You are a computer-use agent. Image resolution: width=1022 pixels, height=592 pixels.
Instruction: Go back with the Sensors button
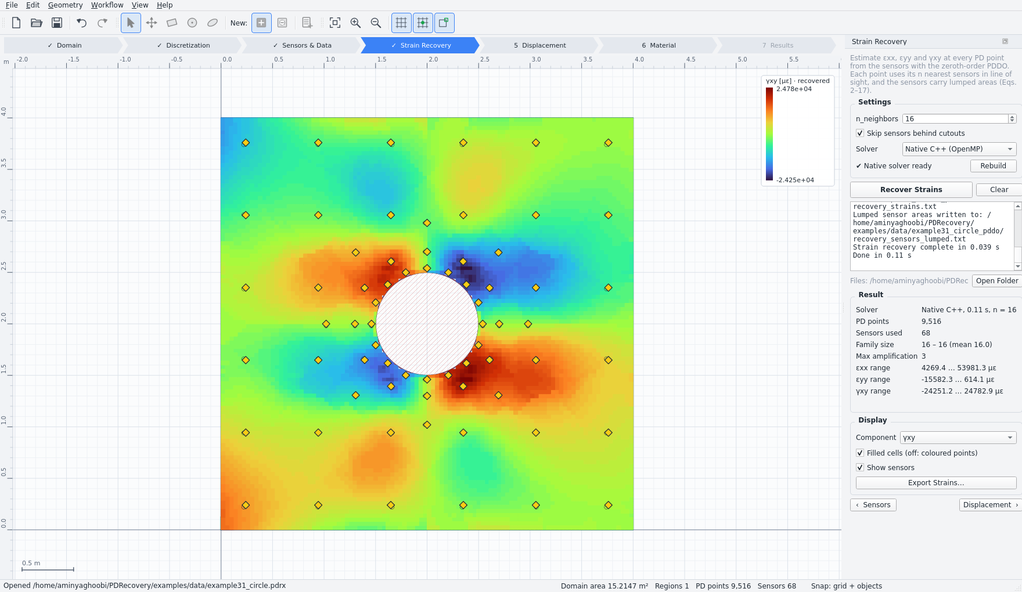click(873, 505)
